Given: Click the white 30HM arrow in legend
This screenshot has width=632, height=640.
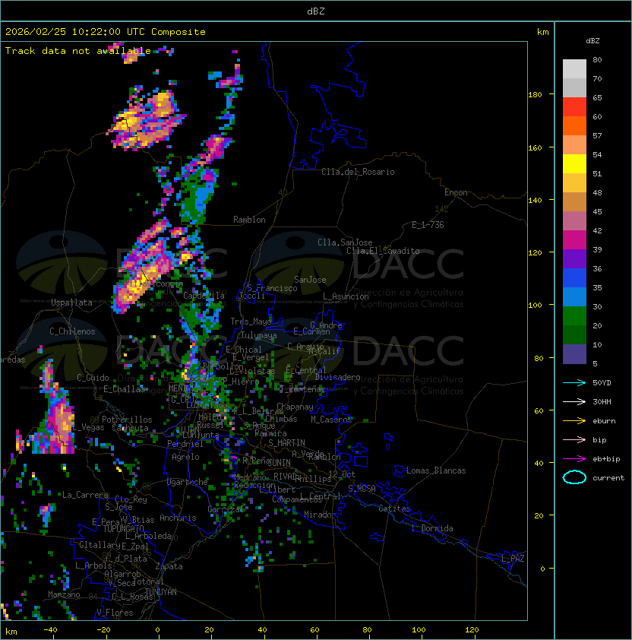Looking at the screenshot, I should [x=574, y=402].
